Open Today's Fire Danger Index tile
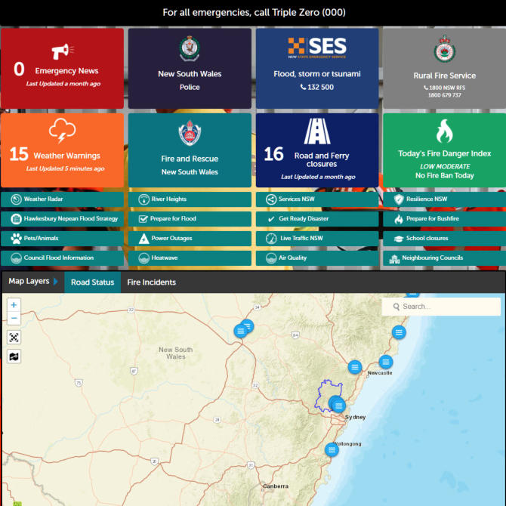 click(444, 150)
